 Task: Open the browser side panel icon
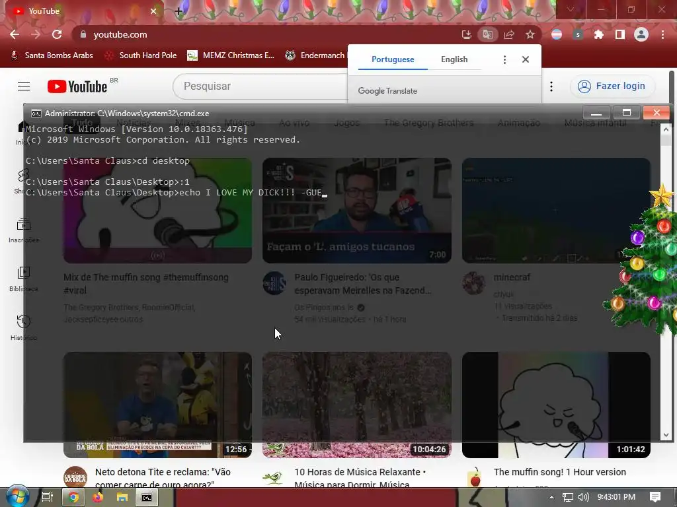click(x=620, y=34)
